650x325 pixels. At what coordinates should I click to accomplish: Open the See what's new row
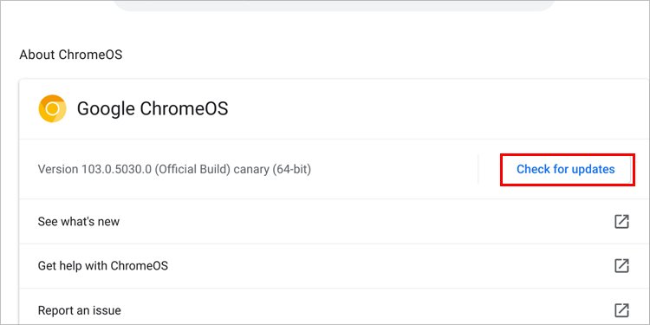[x=335, y=221]
